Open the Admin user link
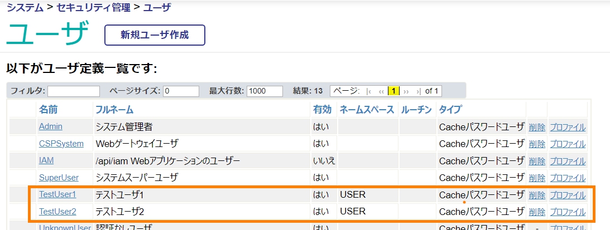610x230 pixels. coord(51,126)
